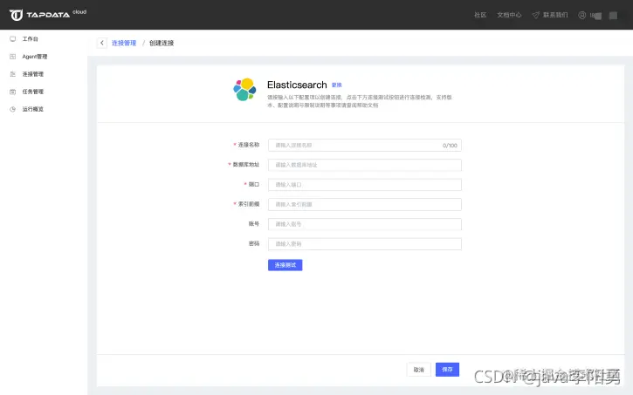
Task: Focus the 数据库地址 input field
Action: click(365, 165)
